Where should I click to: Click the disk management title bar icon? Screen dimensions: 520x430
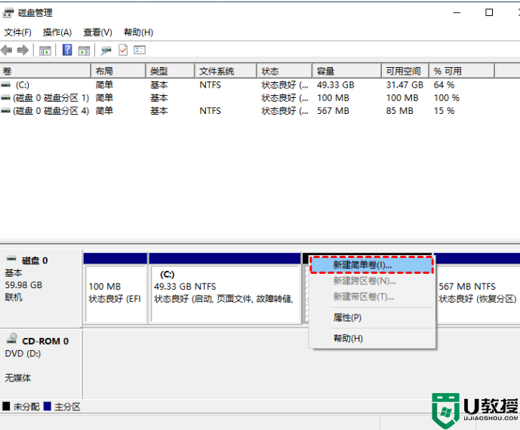click(x=8, y=13)
